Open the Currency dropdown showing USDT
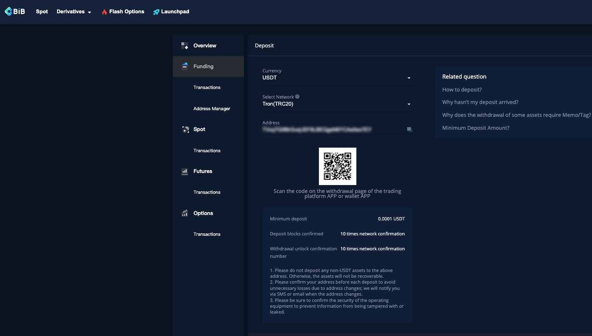Image resolution: width=592 pixels, height=336 pixels. 337,78
